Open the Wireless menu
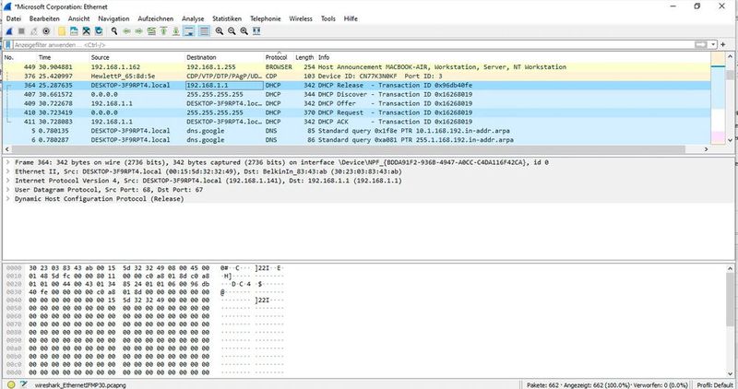738x389 pixels. (x=301, y=18)
